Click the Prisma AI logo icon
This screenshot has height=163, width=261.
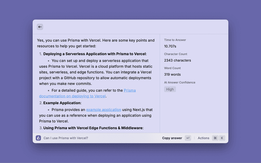pos(38,138)
